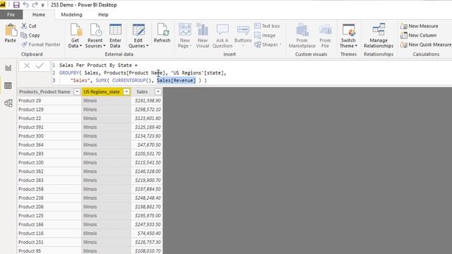Cancel the formula edit with X
This screenshot has width=452, height=254.
click(x=27, y=66)
